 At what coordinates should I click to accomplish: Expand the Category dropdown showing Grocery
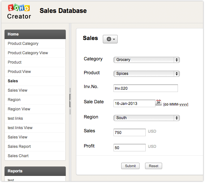(146, 60)
